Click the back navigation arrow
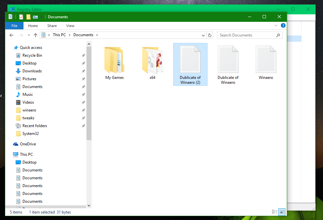This screenshot has height=220, width=323. (11, 35)
